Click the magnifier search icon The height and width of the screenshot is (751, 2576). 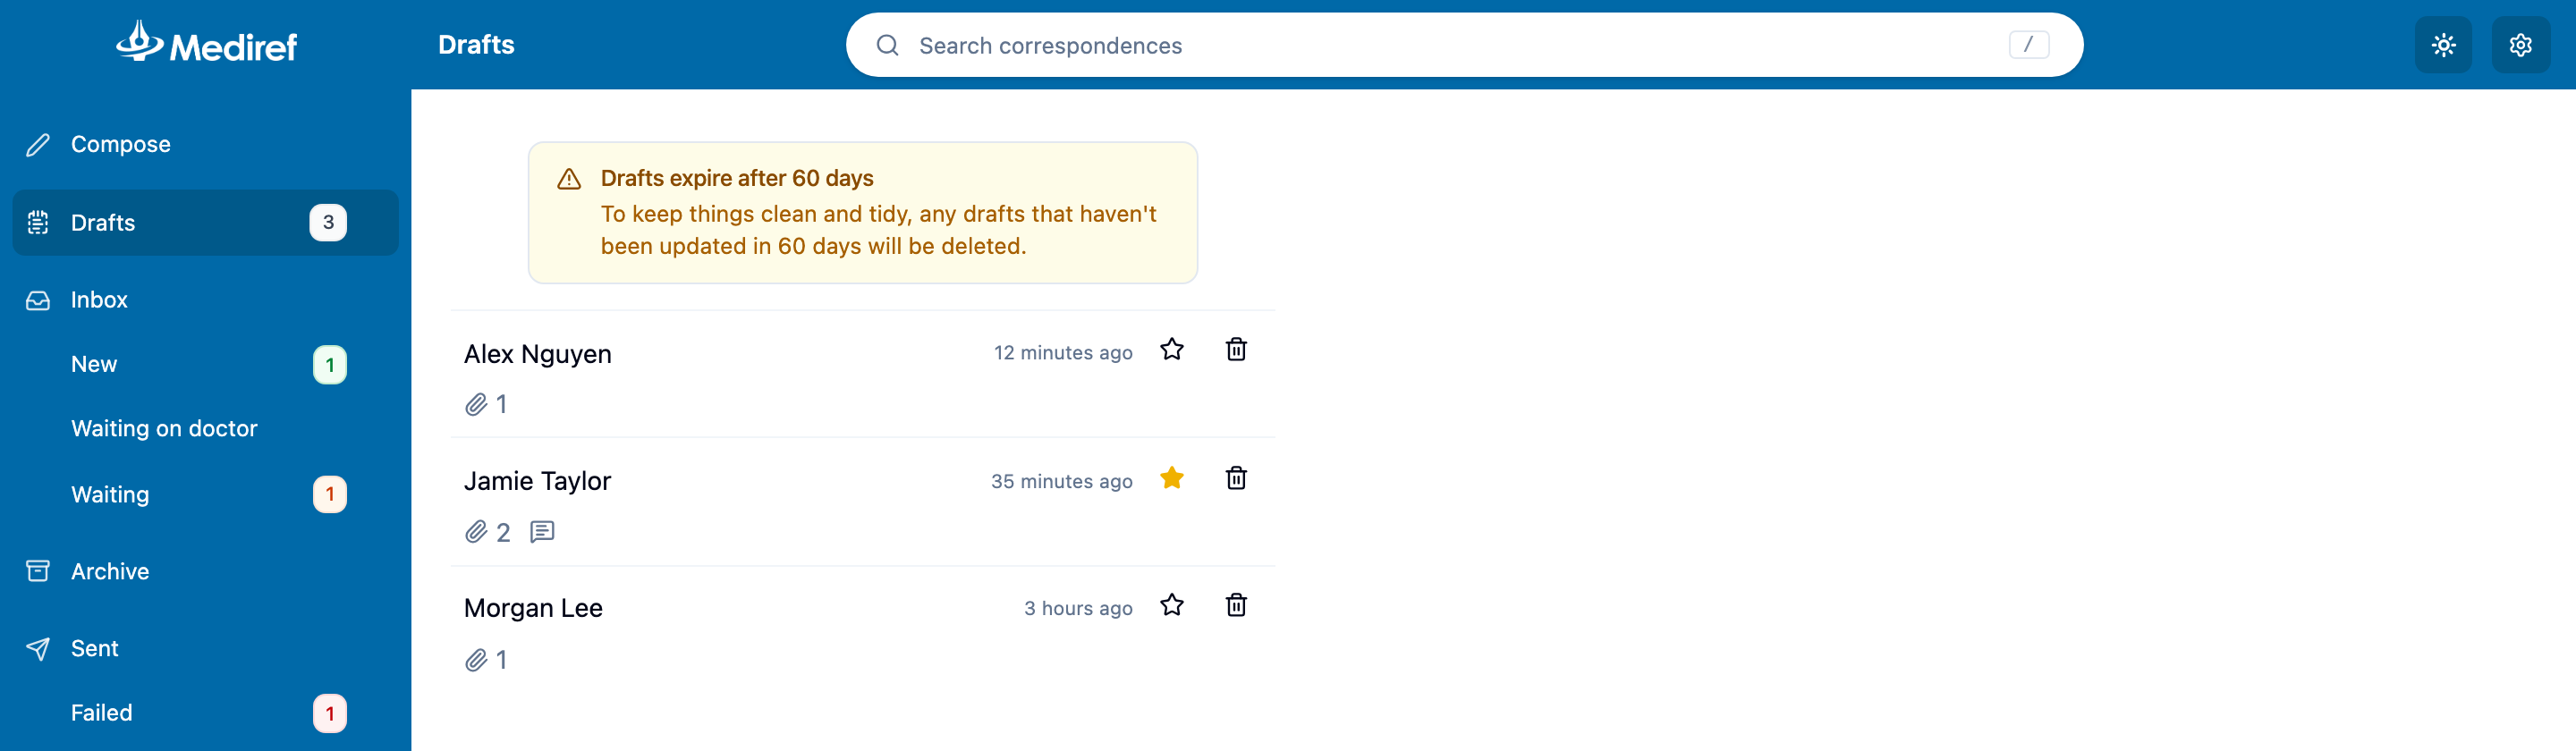[x=887, y=45]
